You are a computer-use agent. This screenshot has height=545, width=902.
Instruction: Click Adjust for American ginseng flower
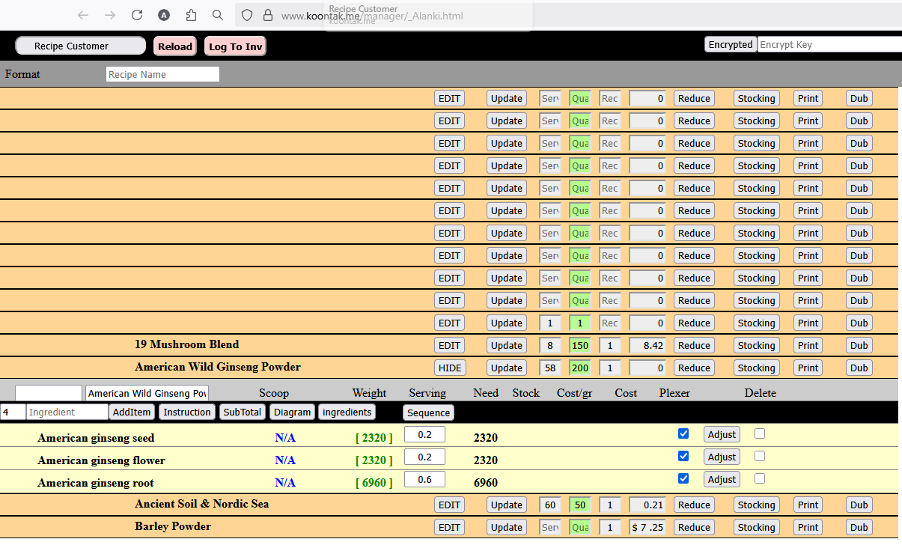[x=722, y=457]
